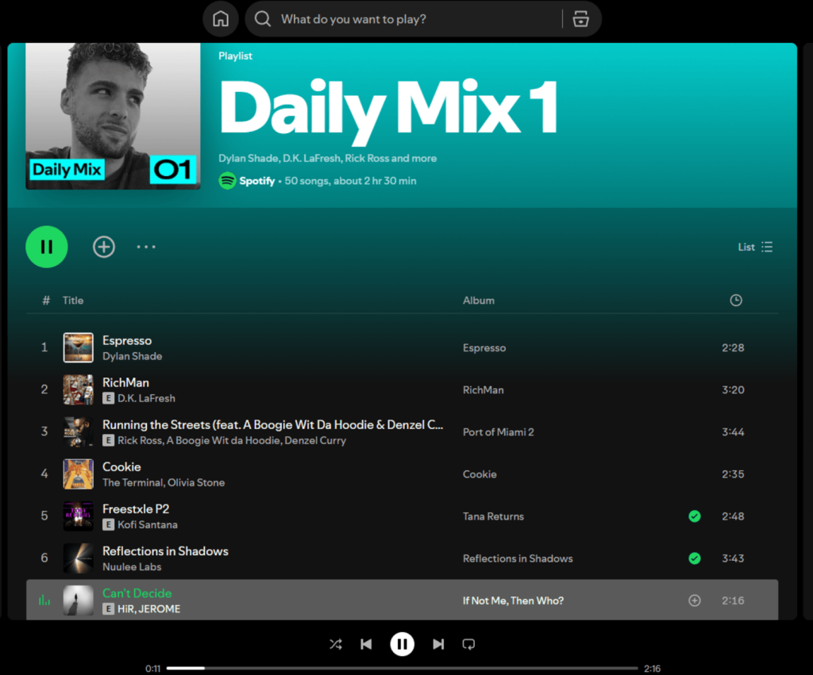This screenshot has width=813, height=675.
Task: Open the Reflections in Shadows album link
Action: (x=518, y=558)
